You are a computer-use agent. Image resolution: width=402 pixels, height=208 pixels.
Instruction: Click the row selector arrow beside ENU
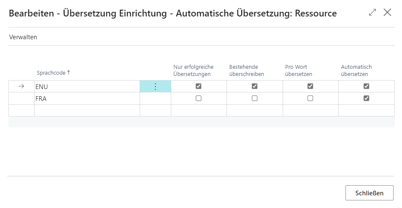(x=22, y=86)
